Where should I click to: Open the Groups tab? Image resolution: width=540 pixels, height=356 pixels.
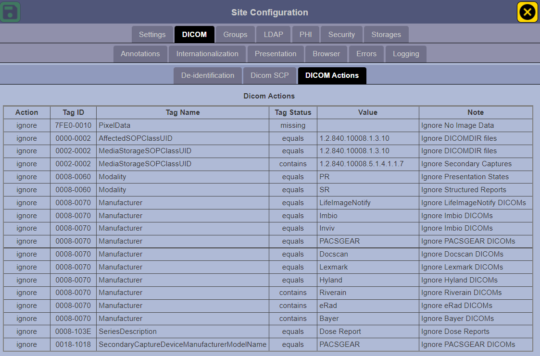click(x=235, y=34)
